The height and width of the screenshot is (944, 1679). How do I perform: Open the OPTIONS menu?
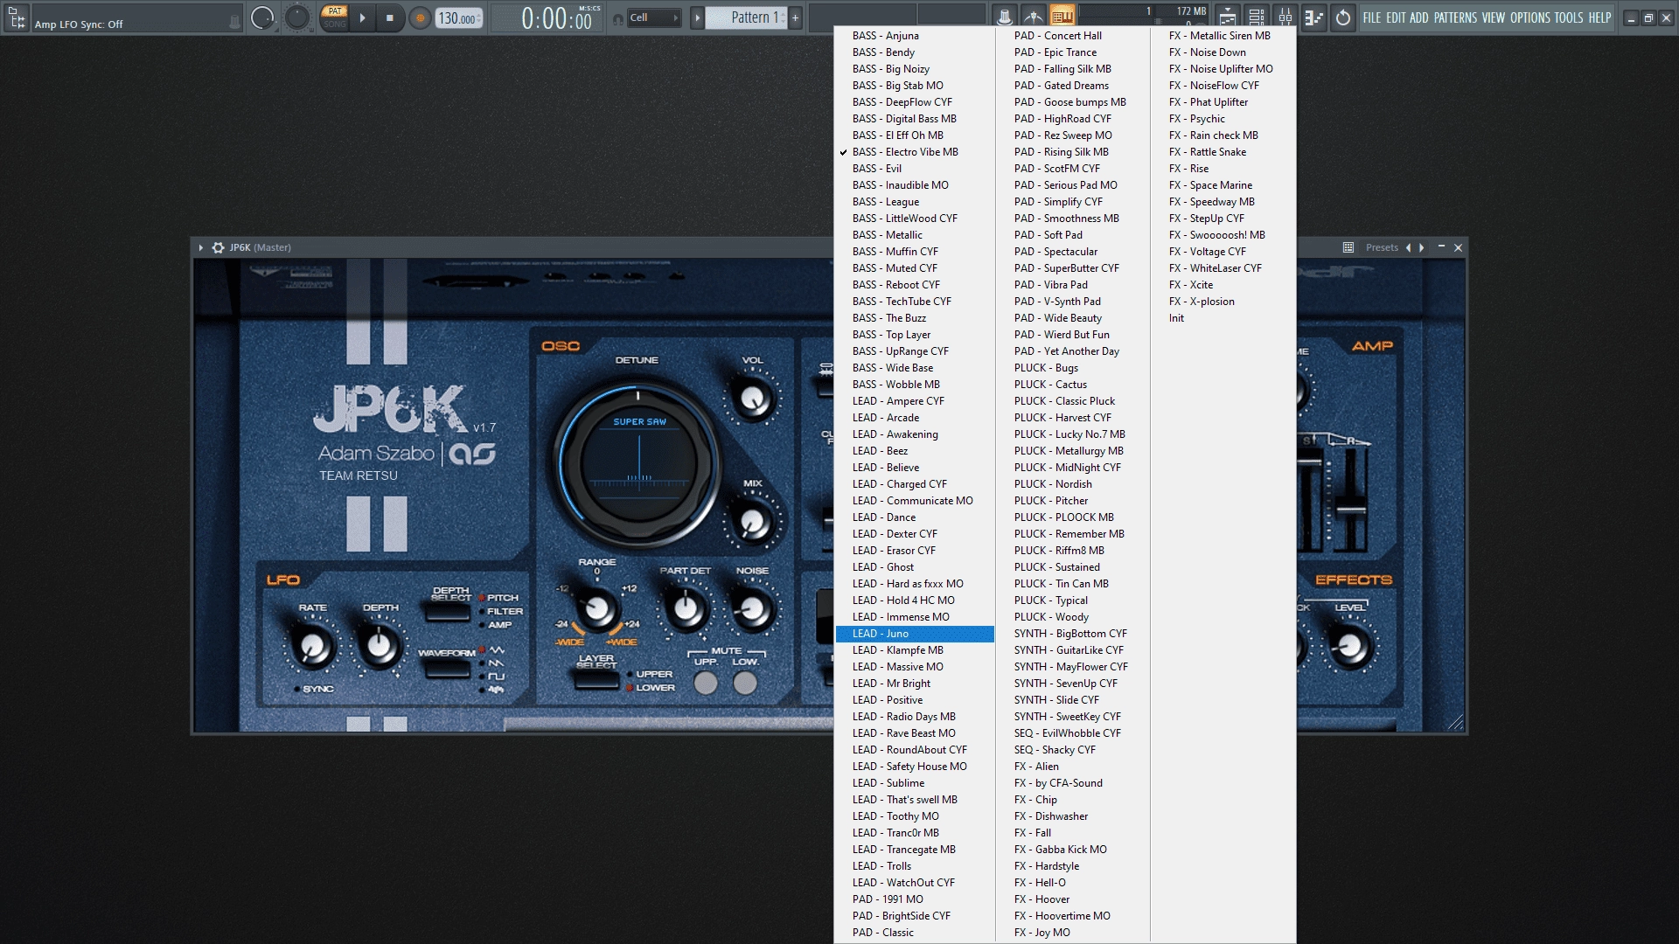[x=1530, y=17]
